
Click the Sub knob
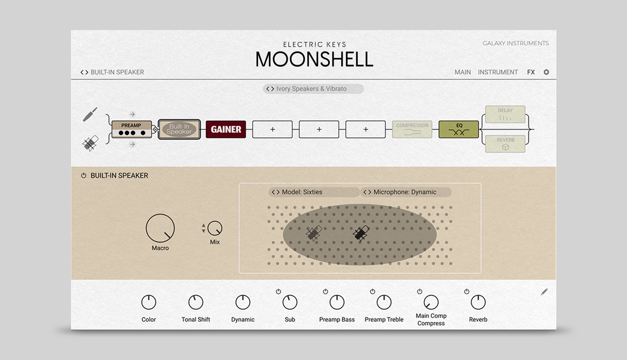pos(290,303)
